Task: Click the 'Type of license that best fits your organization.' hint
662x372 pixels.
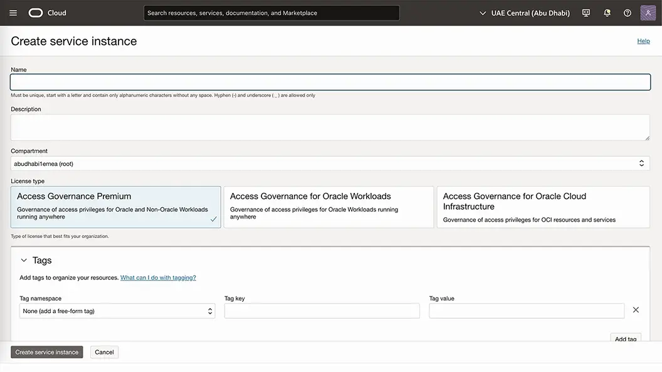Action: tap(60, 236)
